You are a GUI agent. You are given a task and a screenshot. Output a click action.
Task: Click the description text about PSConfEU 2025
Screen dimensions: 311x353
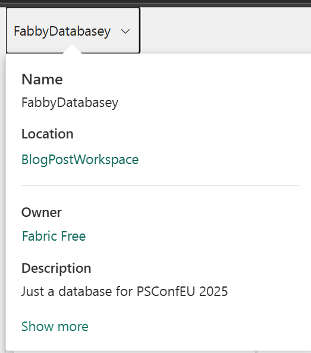pos(124,291)
